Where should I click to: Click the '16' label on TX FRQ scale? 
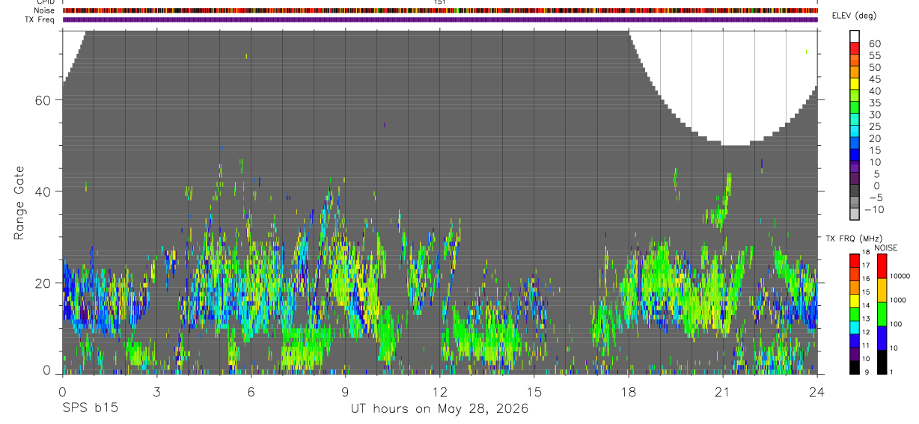866,278
